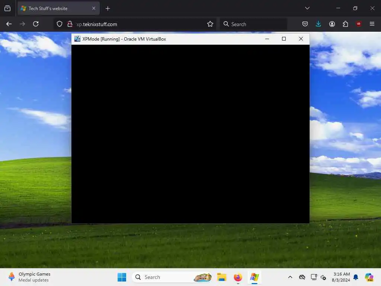This screenshot has height=286, width=381.
Task: Switch to Firefox in the taskbar
Action: 238,277
